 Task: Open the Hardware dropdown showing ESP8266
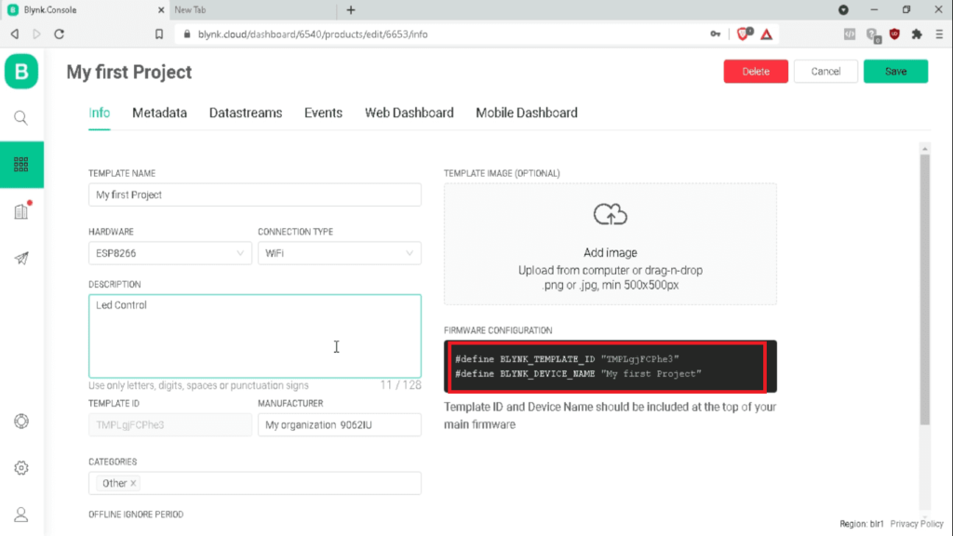[x=169, y=252]
